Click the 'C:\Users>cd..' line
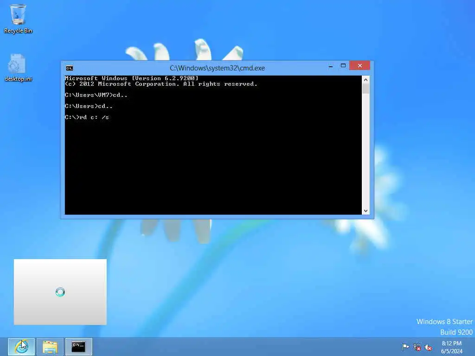 (x=89, y=106)
